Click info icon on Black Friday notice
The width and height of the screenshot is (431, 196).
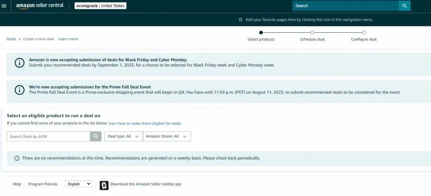pos(19,63)
